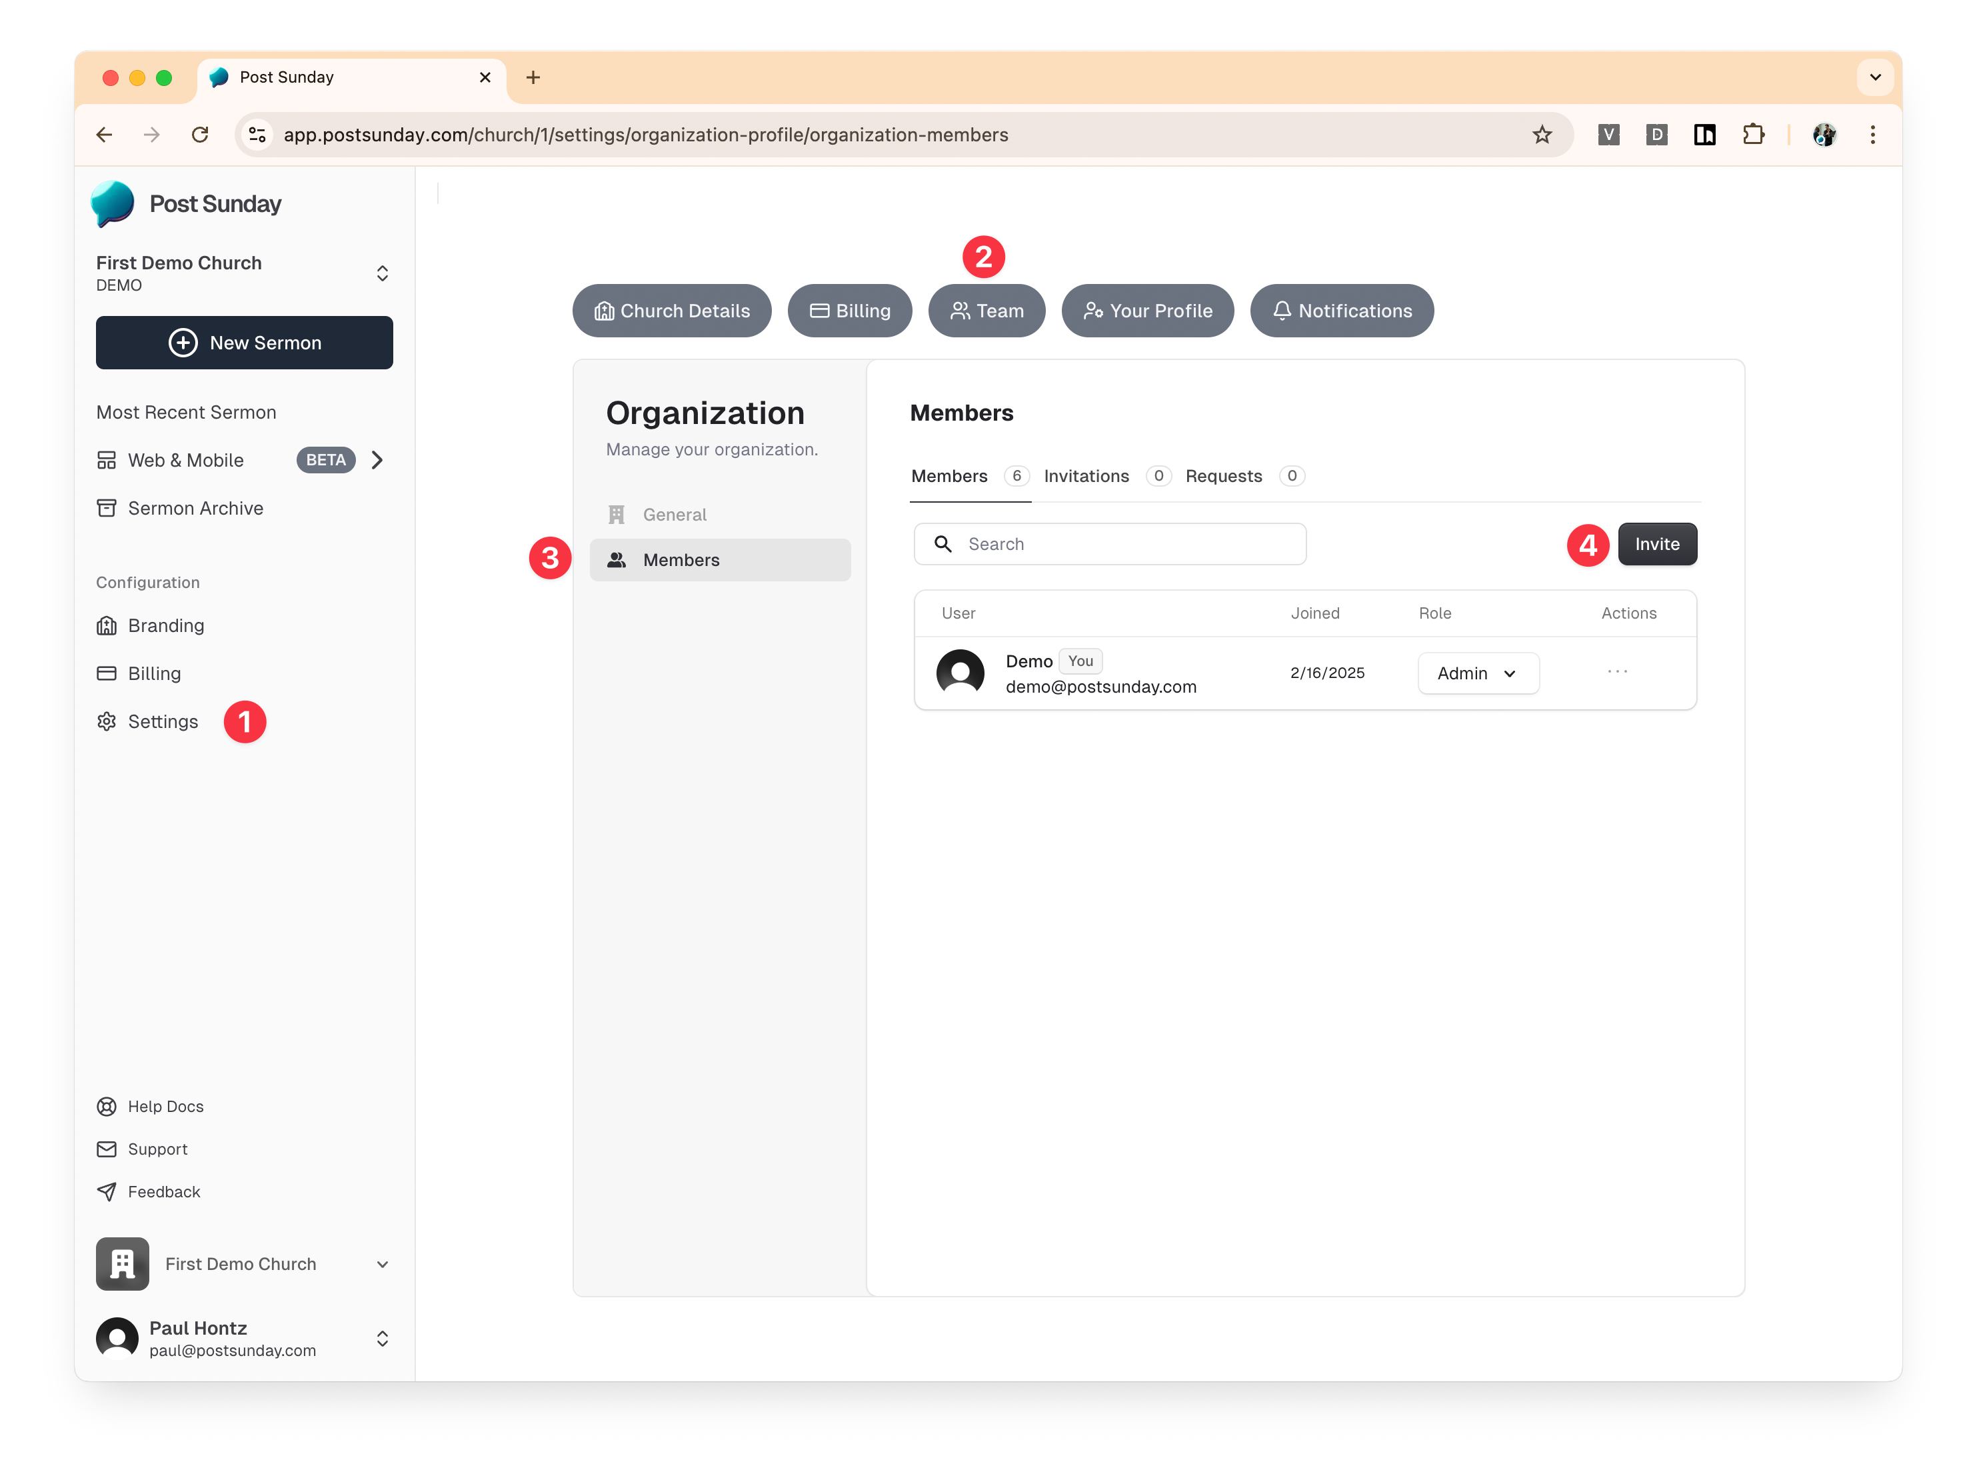Click the Demo member avatar

(x=960, y=674)
